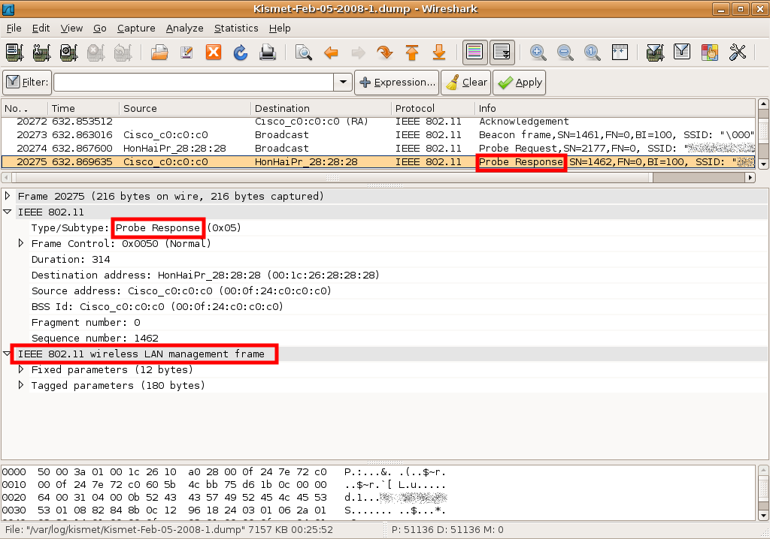Sort packets by Time column header
Screen dimensions: 770x539
coord(83,108)
